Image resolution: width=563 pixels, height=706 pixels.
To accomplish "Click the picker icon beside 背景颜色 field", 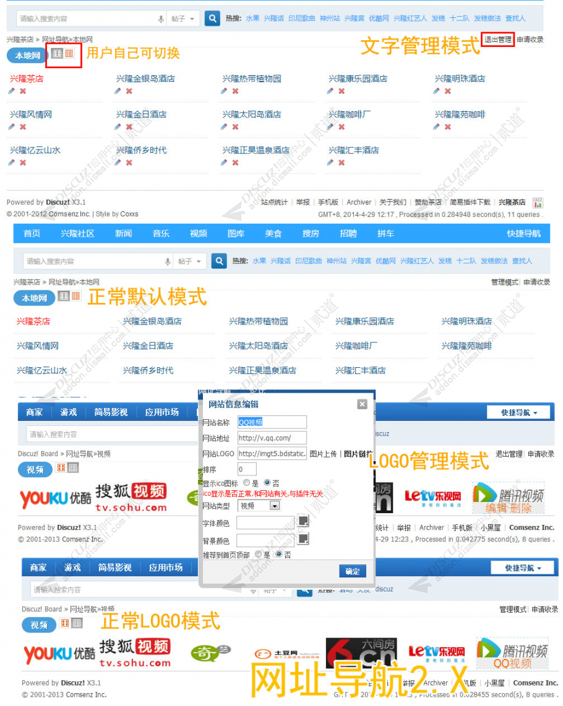I will tap(303, 539).
